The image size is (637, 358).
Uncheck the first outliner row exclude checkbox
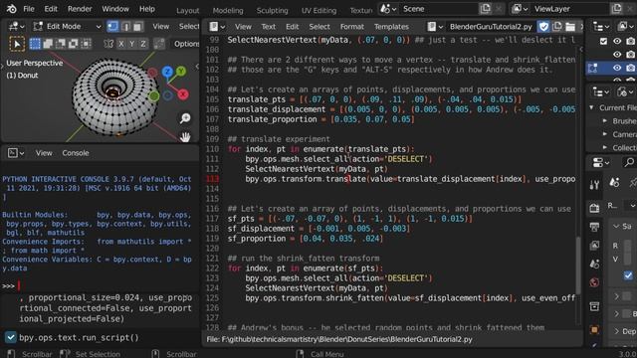[604, 41]
